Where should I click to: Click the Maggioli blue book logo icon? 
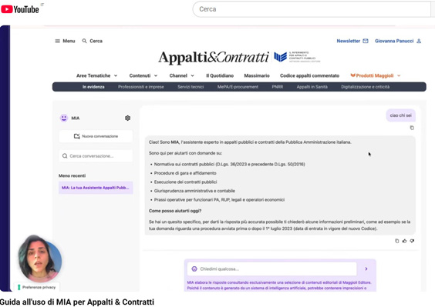280,57
